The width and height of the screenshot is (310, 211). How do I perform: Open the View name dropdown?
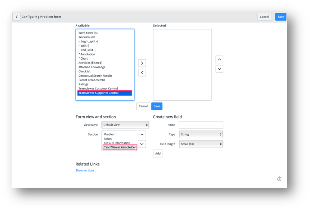pos(125,125)
